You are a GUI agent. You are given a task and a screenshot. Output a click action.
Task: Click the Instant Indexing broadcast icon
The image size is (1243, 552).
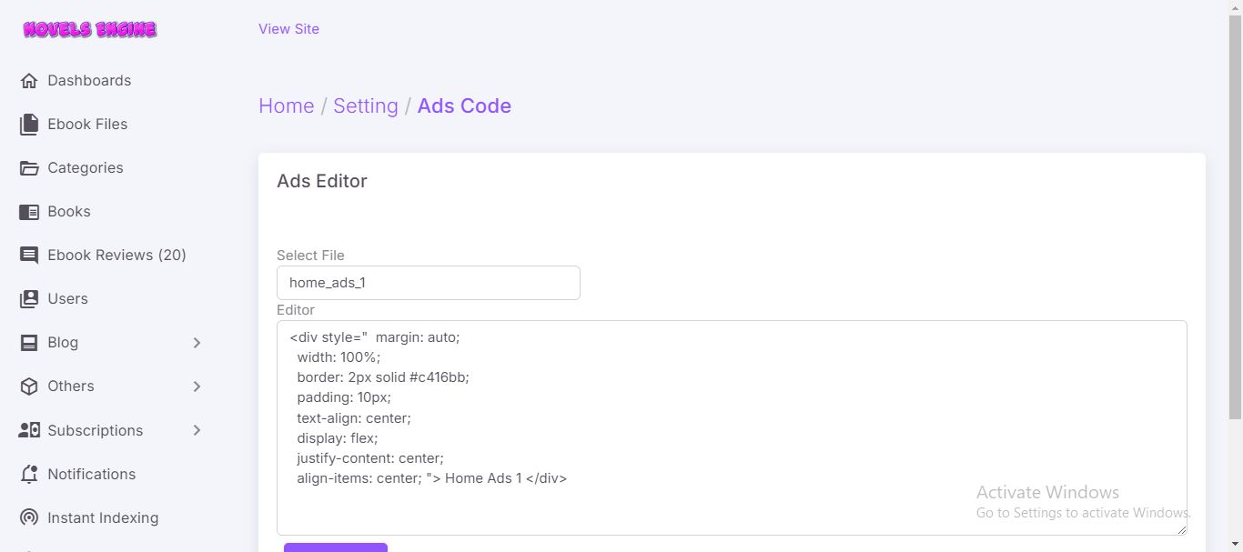(29, 518)
